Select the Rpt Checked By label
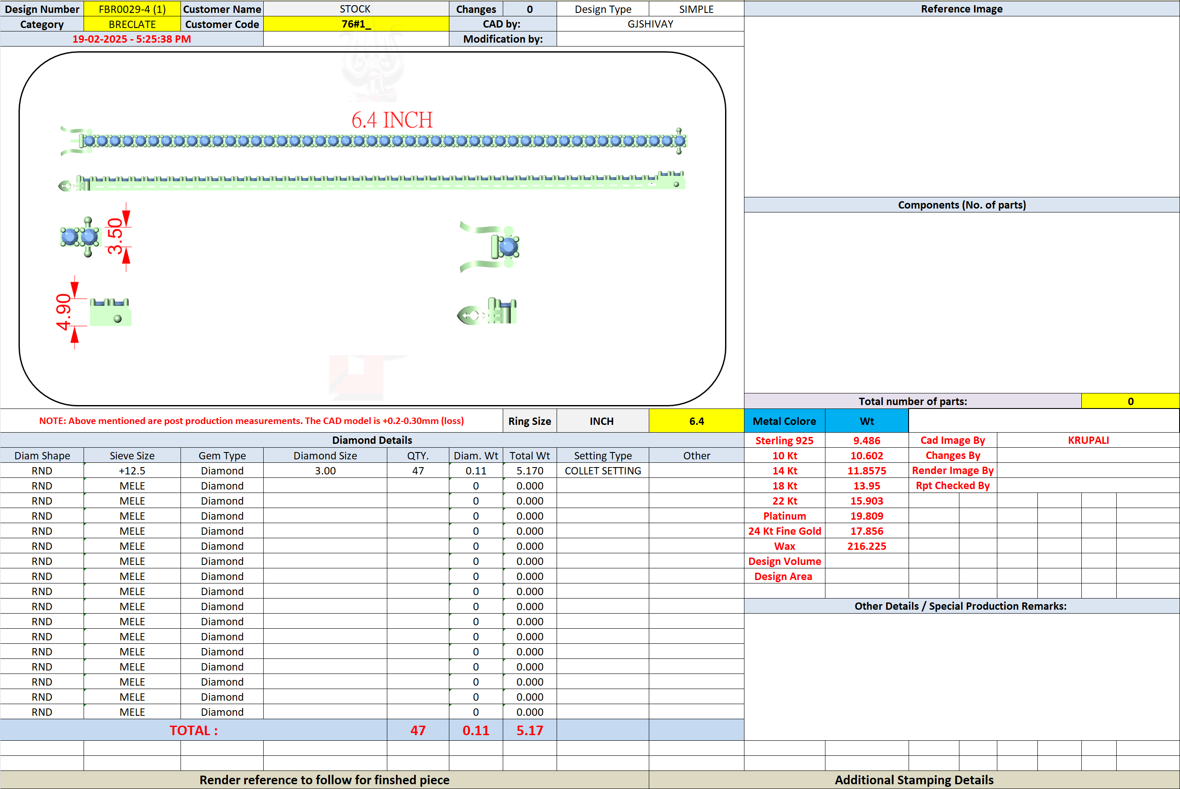The width and height of the screenshot is (1180, 789). [x=953, y=486]
